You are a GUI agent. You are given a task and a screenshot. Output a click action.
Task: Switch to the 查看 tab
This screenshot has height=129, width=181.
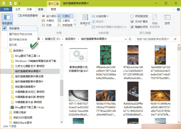(40, 9)
